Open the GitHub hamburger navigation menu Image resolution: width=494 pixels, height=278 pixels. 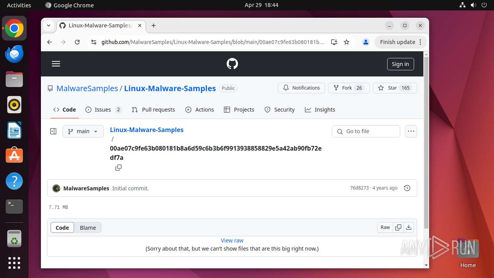[56, 64]
